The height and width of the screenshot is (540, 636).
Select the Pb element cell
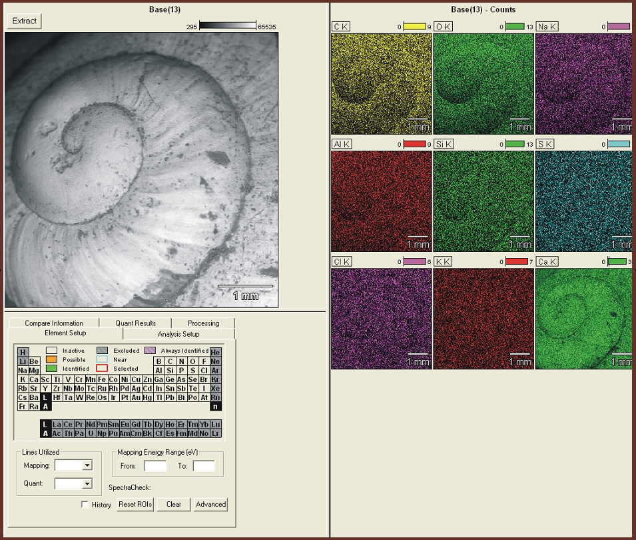click(170, 397)
